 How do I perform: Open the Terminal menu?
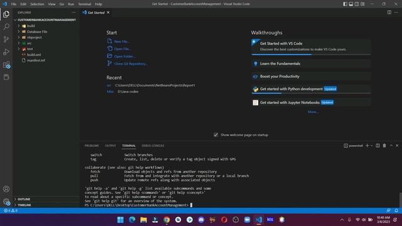85,4
